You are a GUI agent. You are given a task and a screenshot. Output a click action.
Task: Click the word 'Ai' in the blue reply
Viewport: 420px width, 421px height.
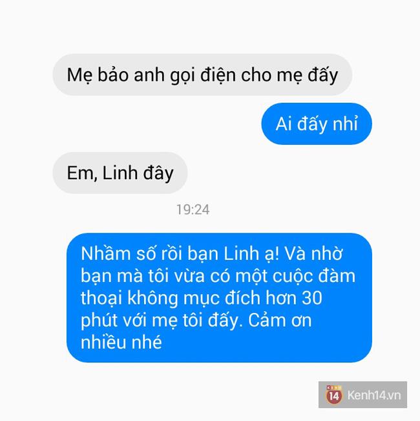[284, 124]
